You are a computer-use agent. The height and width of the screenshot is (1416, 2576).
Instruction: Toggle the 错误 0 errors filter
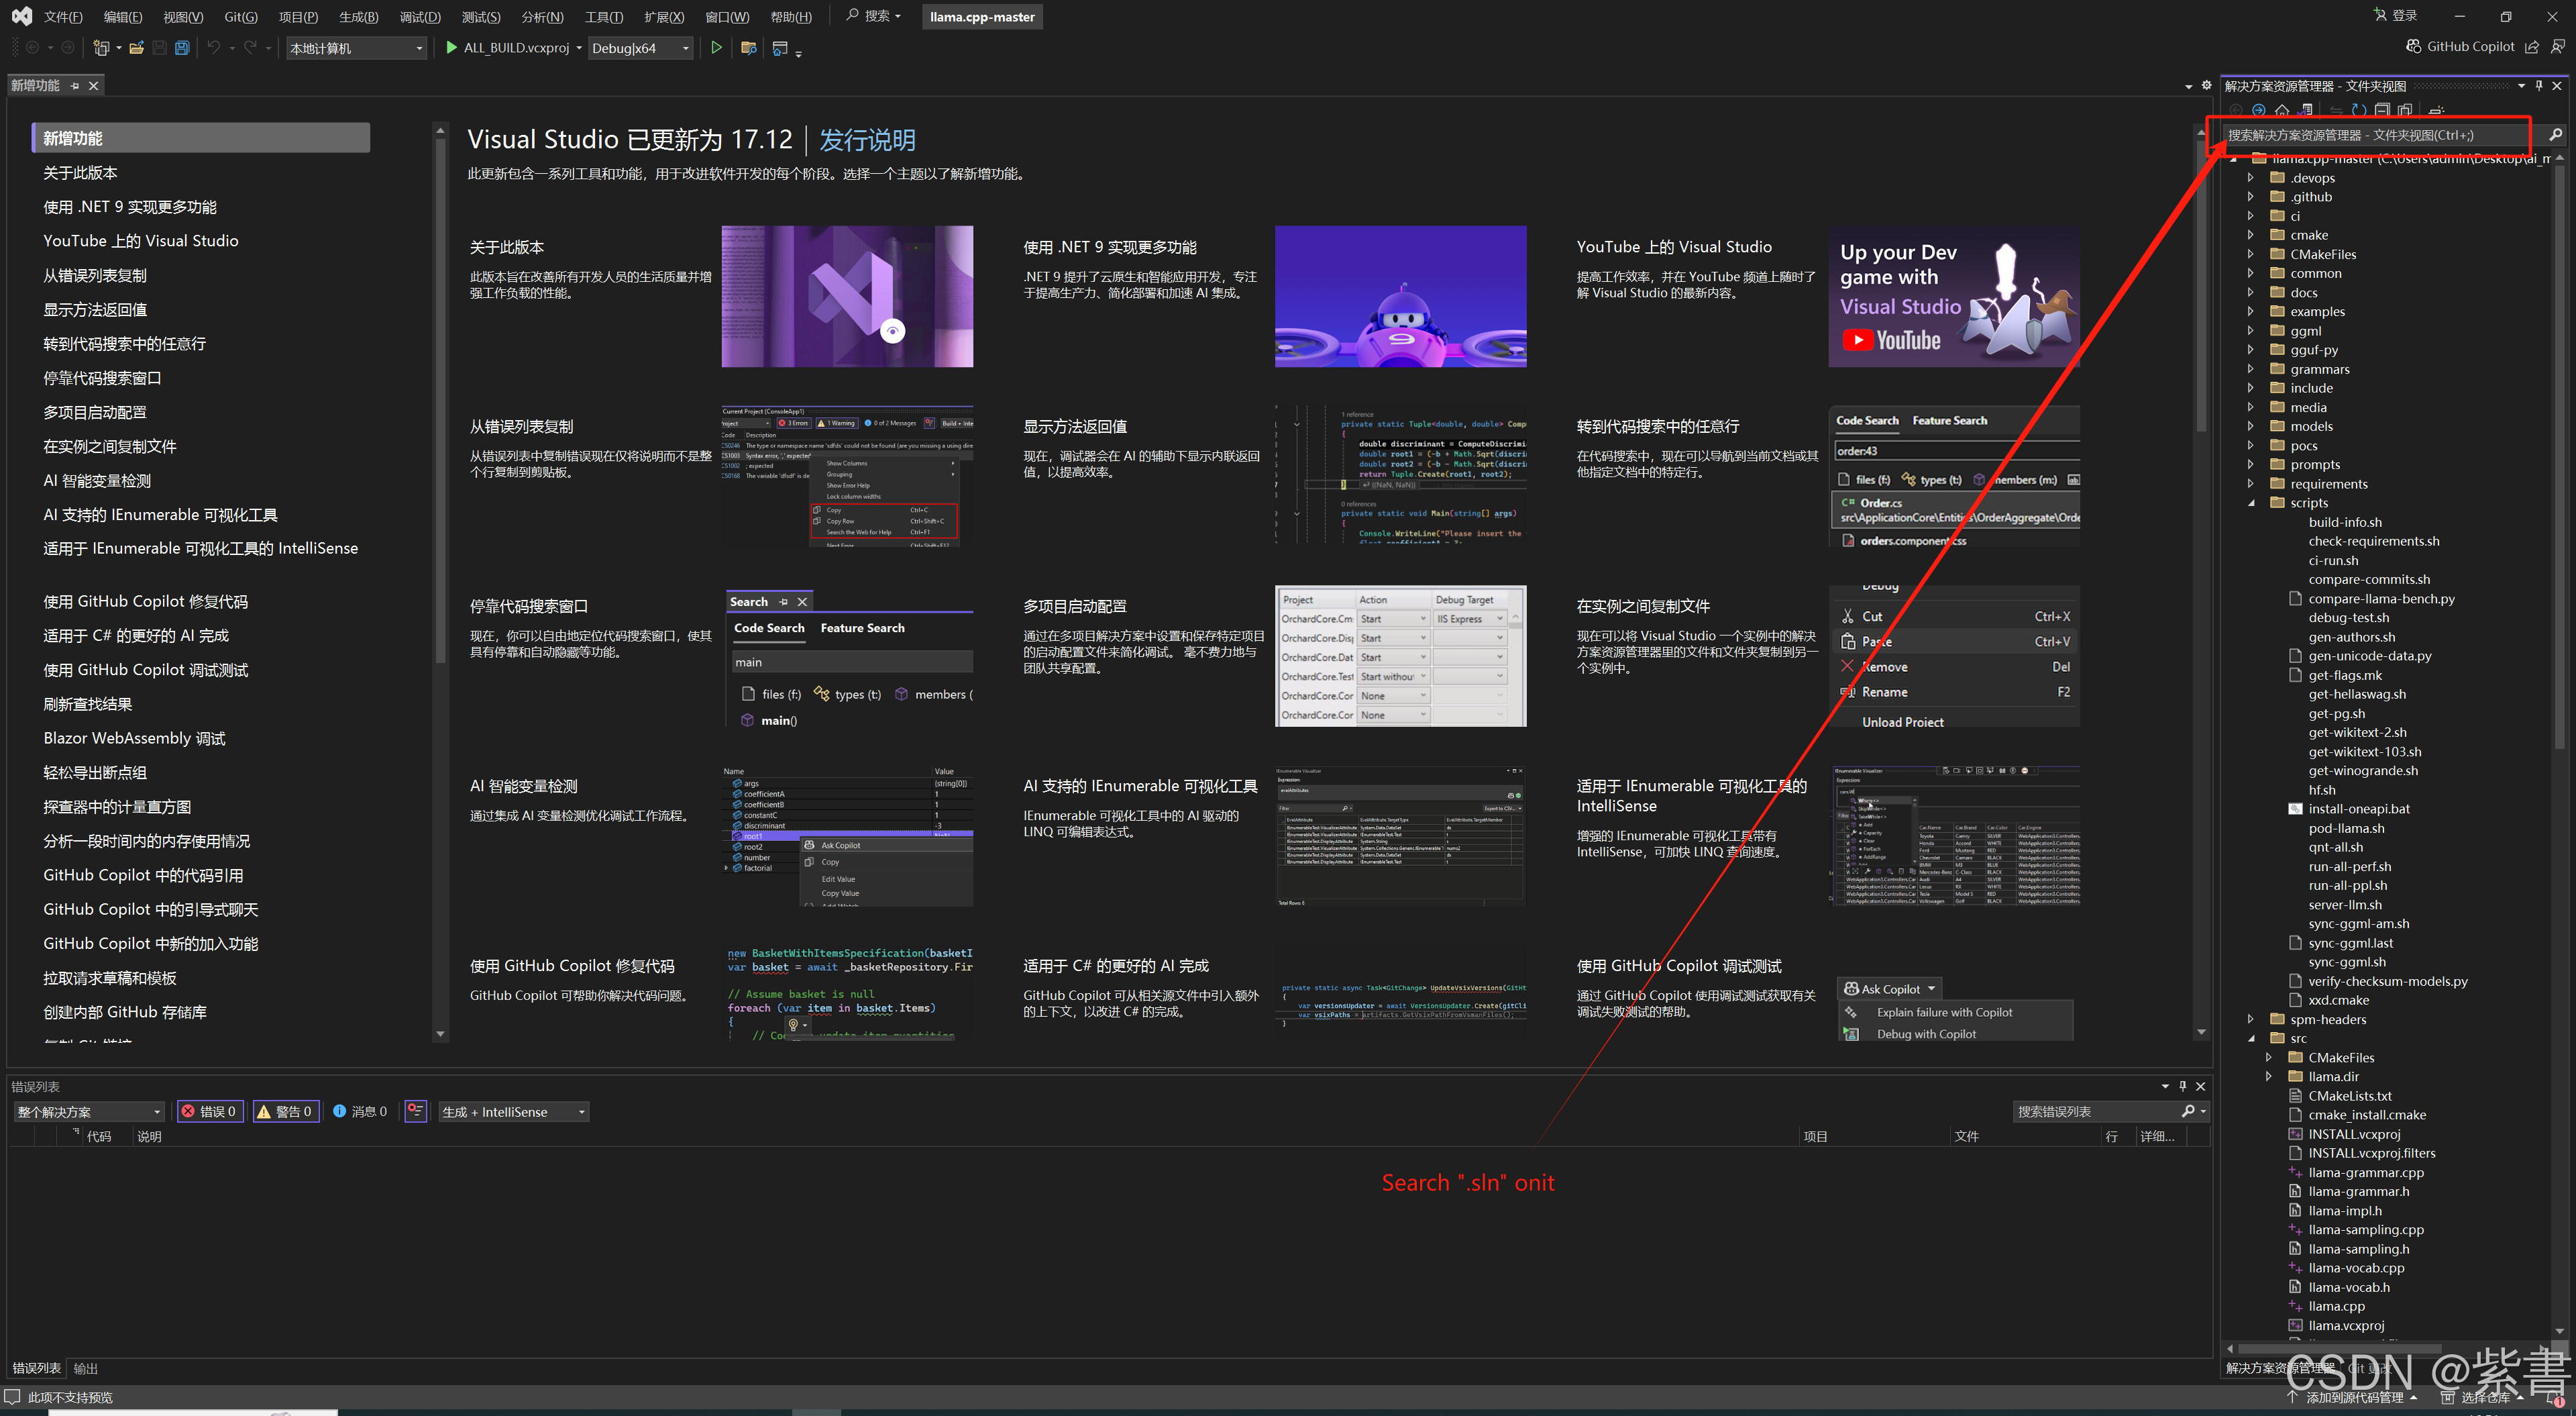tap(210, 1111)
